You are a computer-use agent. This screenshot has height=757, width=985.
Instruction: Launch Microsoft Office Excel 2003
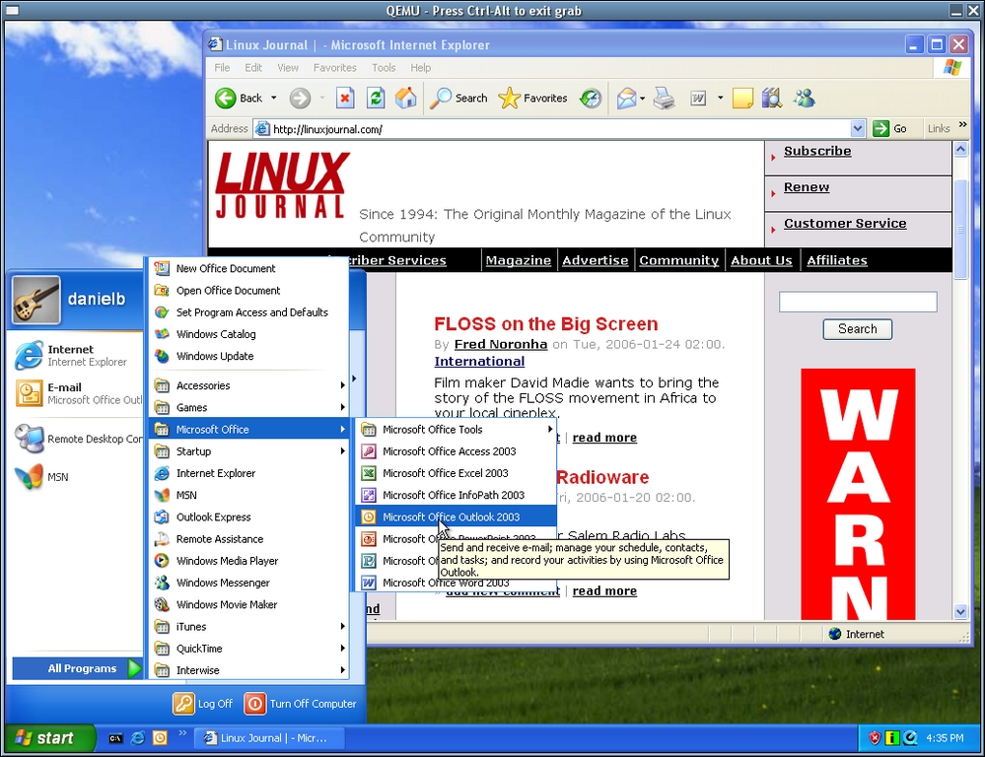[x=445, y=473]
